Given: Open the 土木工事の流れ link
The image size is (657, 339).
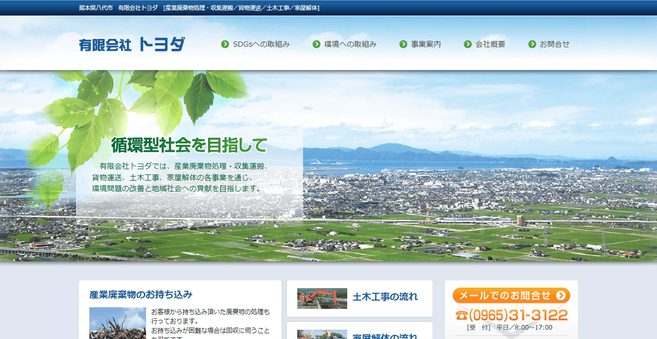Looking at the screenshot, I should (x=384, y=297).
